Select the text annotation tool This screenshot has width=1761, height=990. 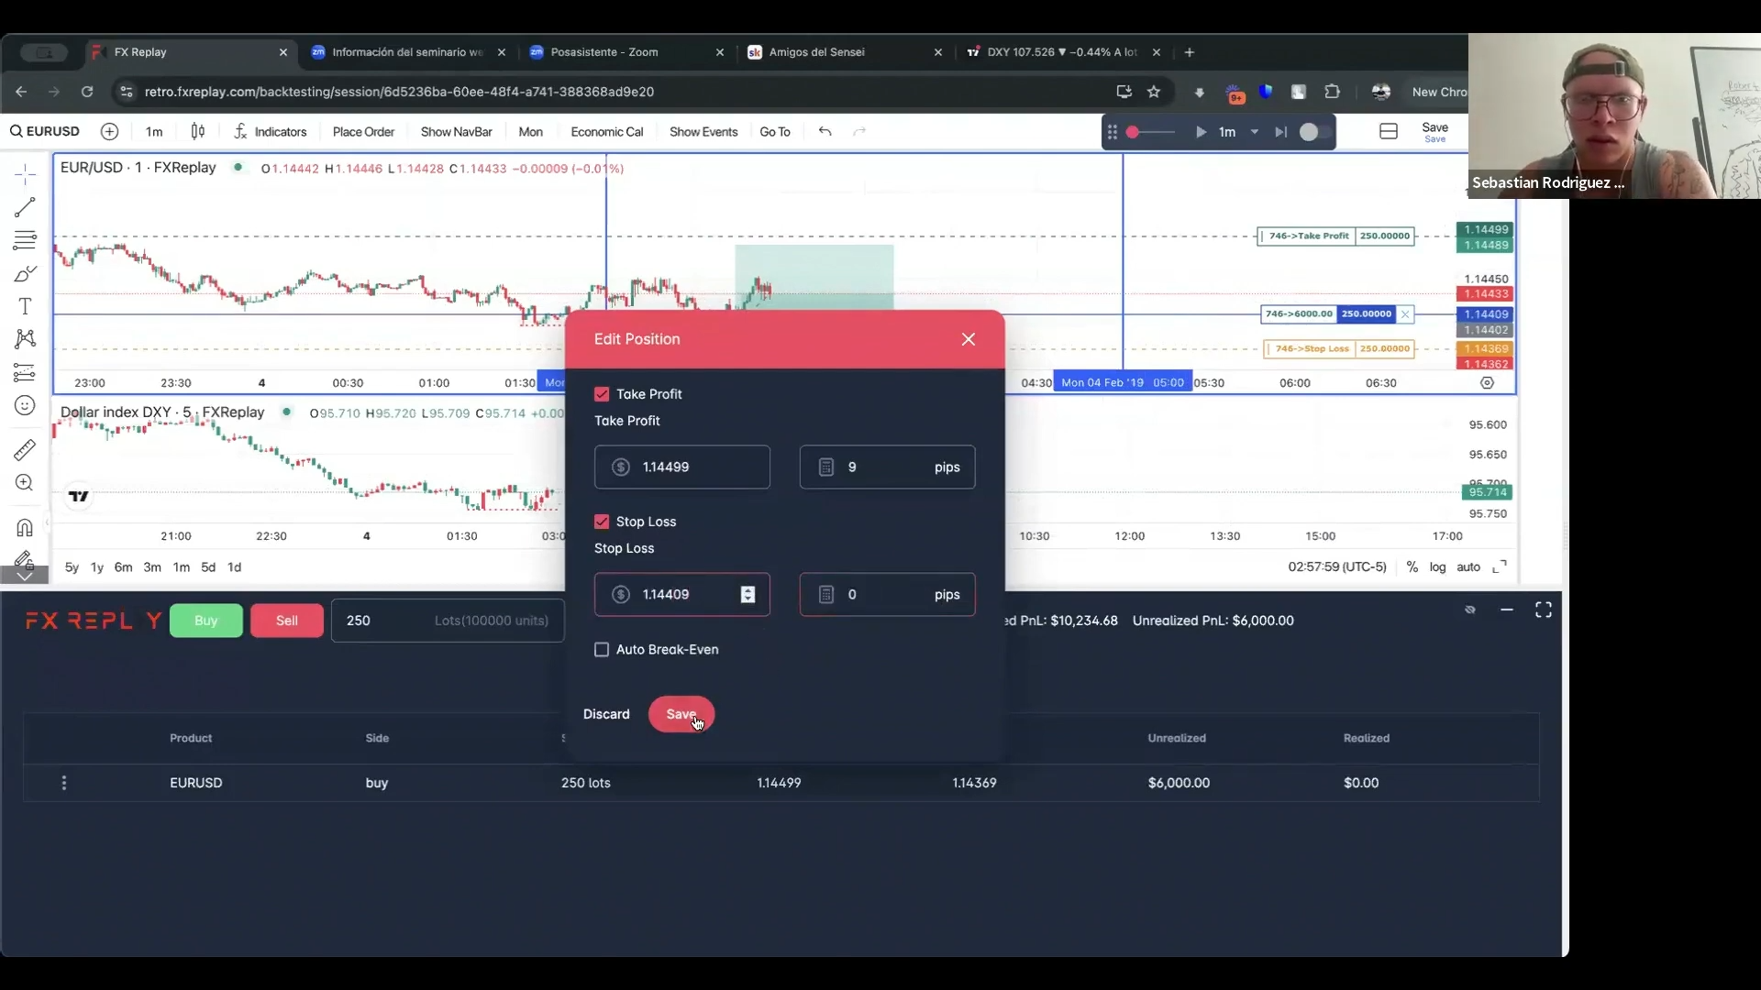[x=25, y=306]
